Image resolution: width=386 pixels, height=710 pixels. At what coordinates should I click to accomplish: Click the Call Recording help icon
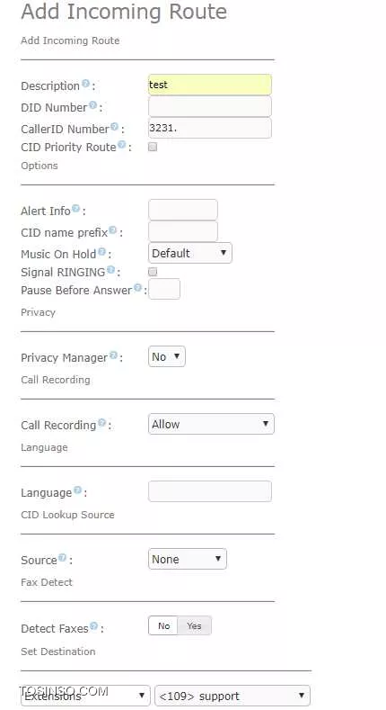click(x=102, y=423)
